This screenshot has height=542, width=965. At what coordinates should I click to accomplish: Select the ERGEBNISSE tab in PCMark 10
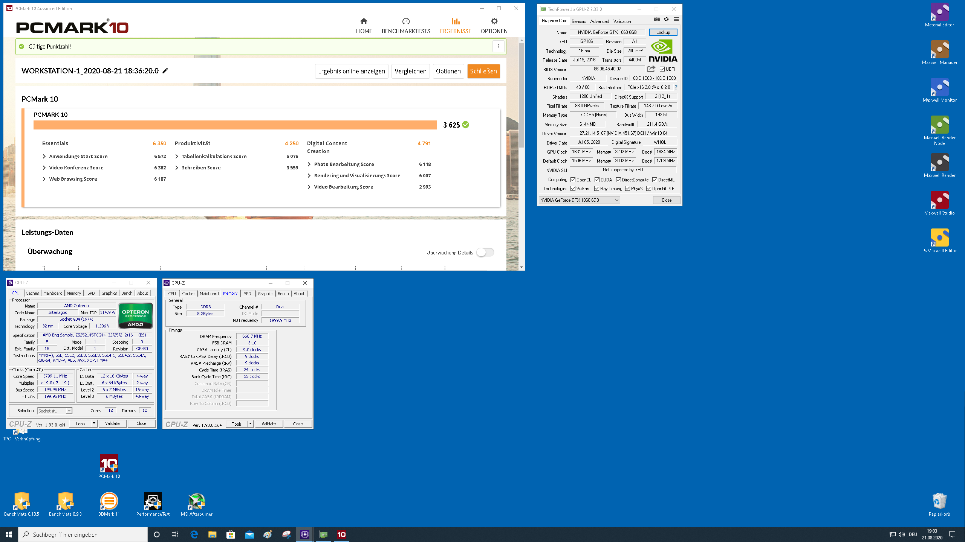pos(456,25)
